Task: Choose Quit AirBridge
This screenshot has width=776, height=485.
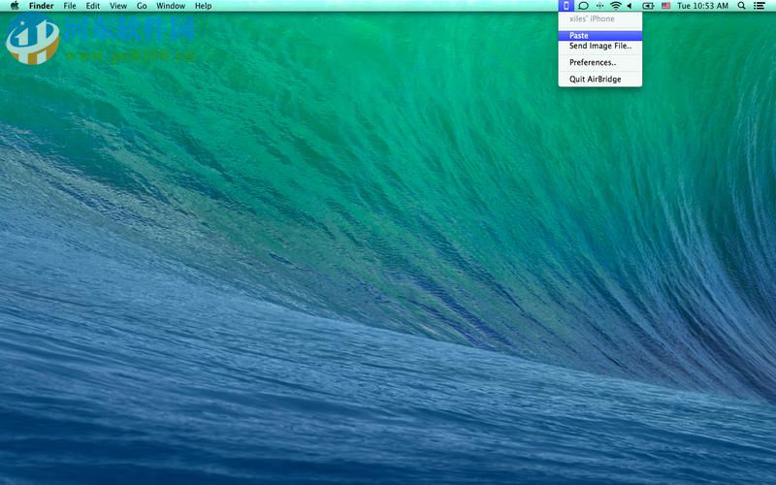Action: 600,80
